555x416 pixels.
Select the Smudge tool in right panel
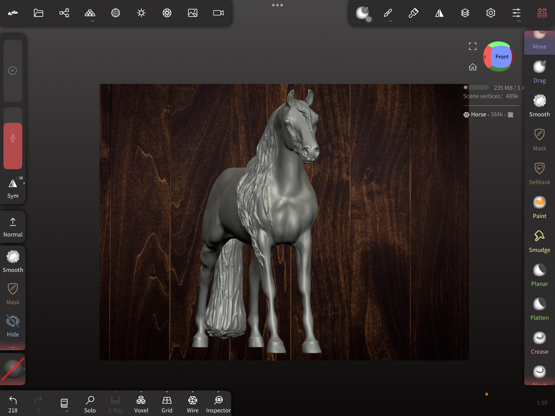click(x=539, y=241)
